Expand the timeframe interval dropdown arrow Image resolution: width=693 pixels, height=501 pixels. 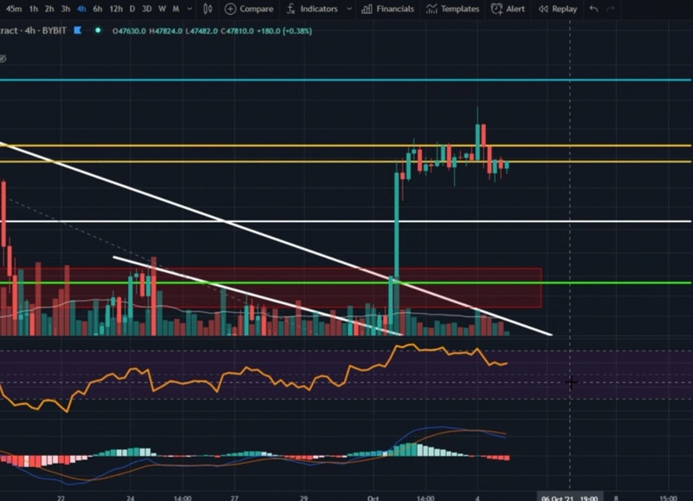pos(190,9)
